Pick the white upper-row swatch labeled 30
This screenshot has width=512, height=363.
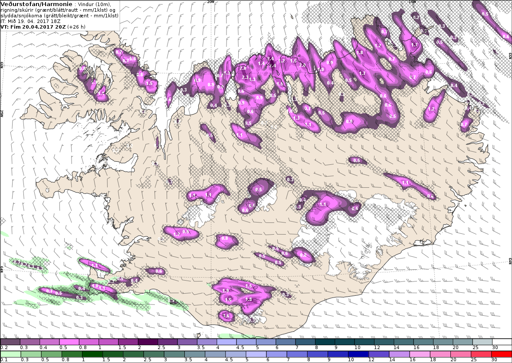[502, 342]
